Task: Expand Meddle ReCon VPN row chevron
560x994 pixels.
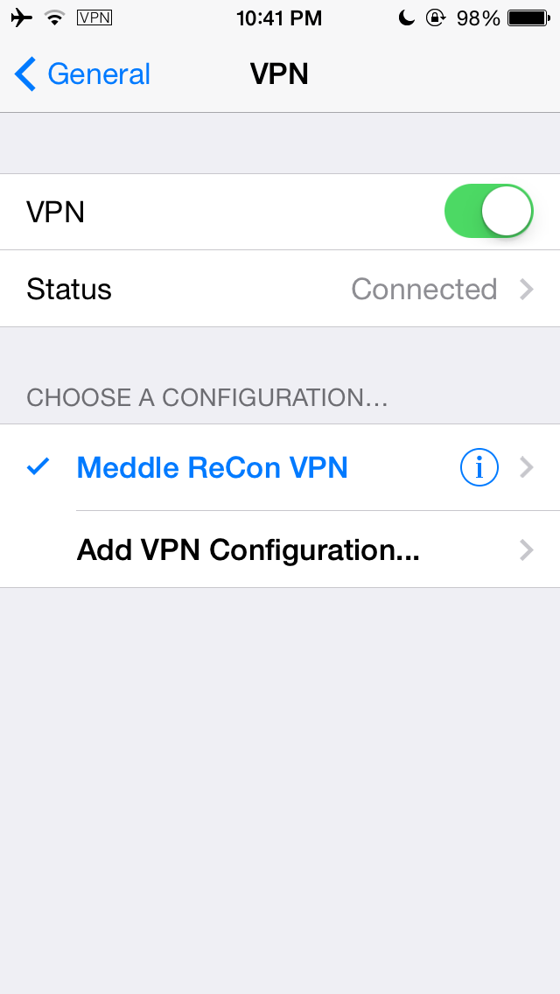Action: point(527,468)
